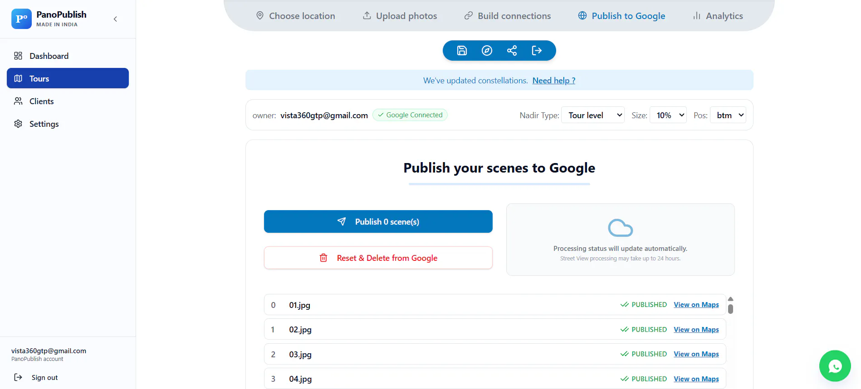The width and height of the screenshot is (861, 389).
Task: Click the upload tray icon
Action: coord(367,16)
